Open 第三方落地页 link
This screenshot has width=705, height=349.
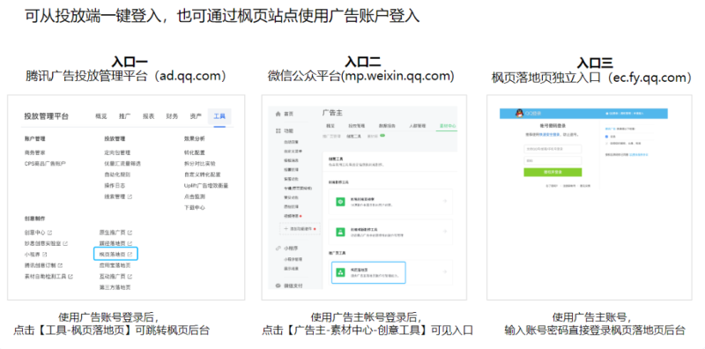click(115, 287)
